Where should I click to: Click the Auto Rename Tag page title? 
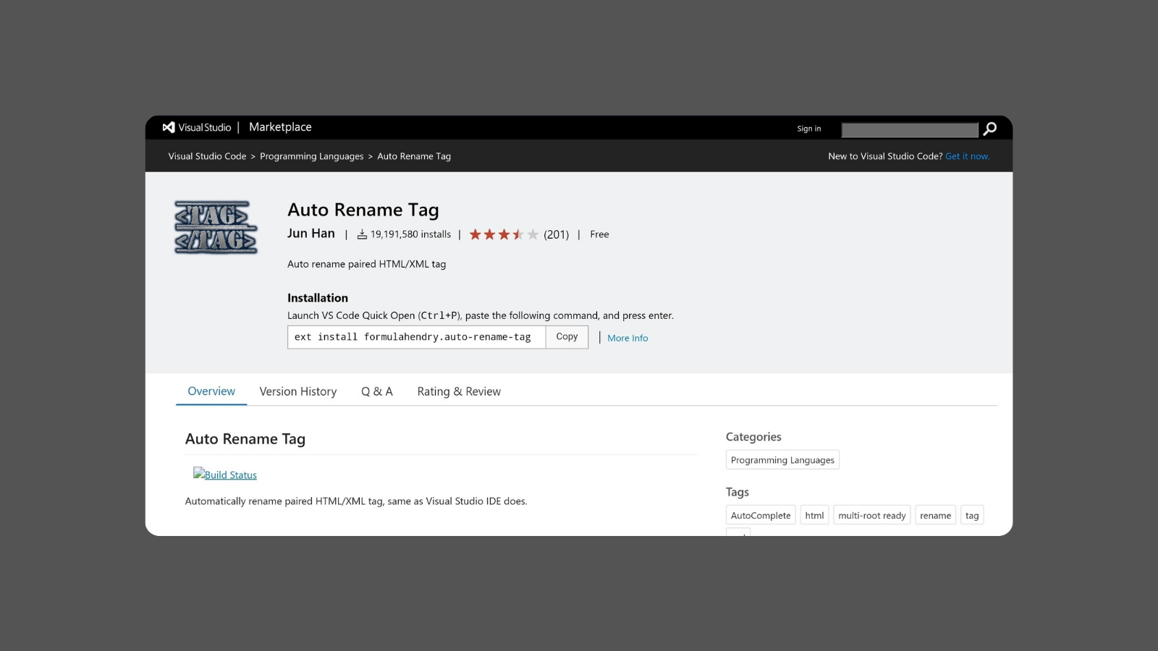coord(363,210)
